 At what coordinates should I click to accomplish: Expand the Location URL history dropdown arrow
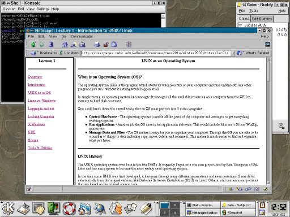pyautogui.click(x=233, y=53)
